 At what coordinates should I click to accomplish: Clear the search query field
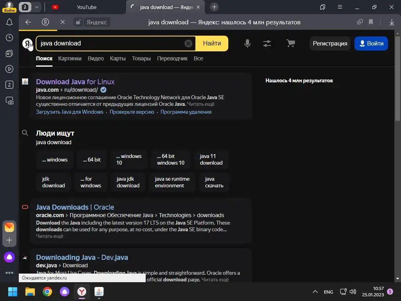click(x=188, y=44)
